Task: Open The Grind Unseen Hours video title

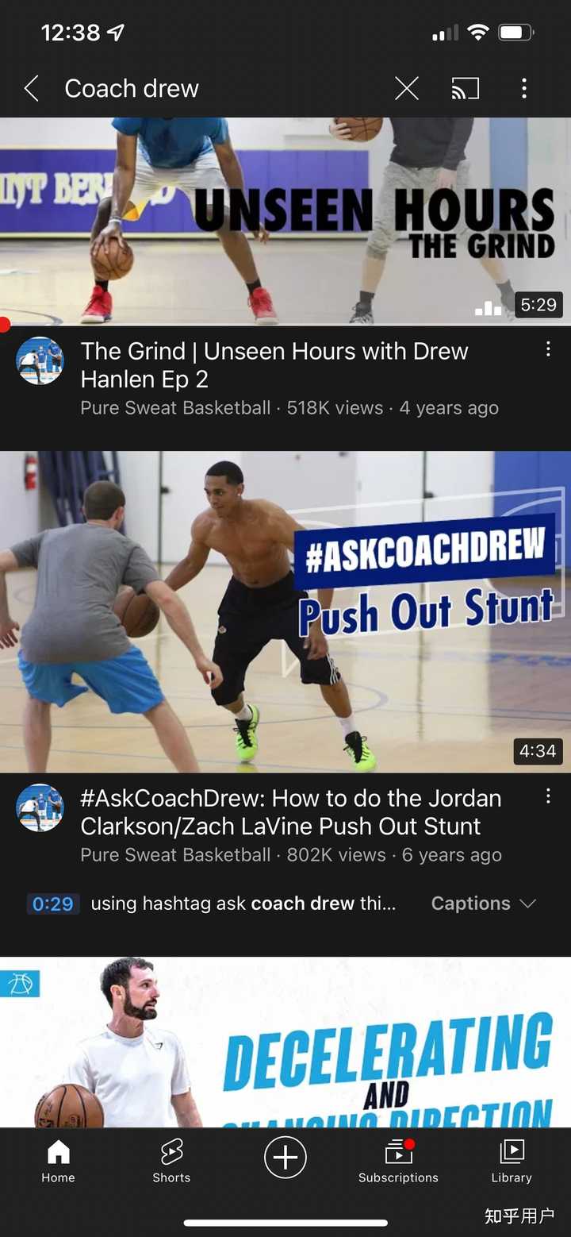Action: [274, 365]
